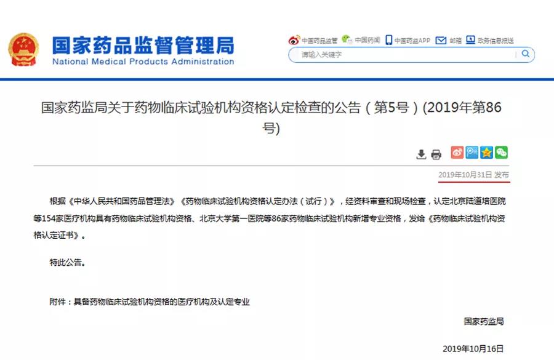Click the National Medical Products Administration subtitle

143,62
